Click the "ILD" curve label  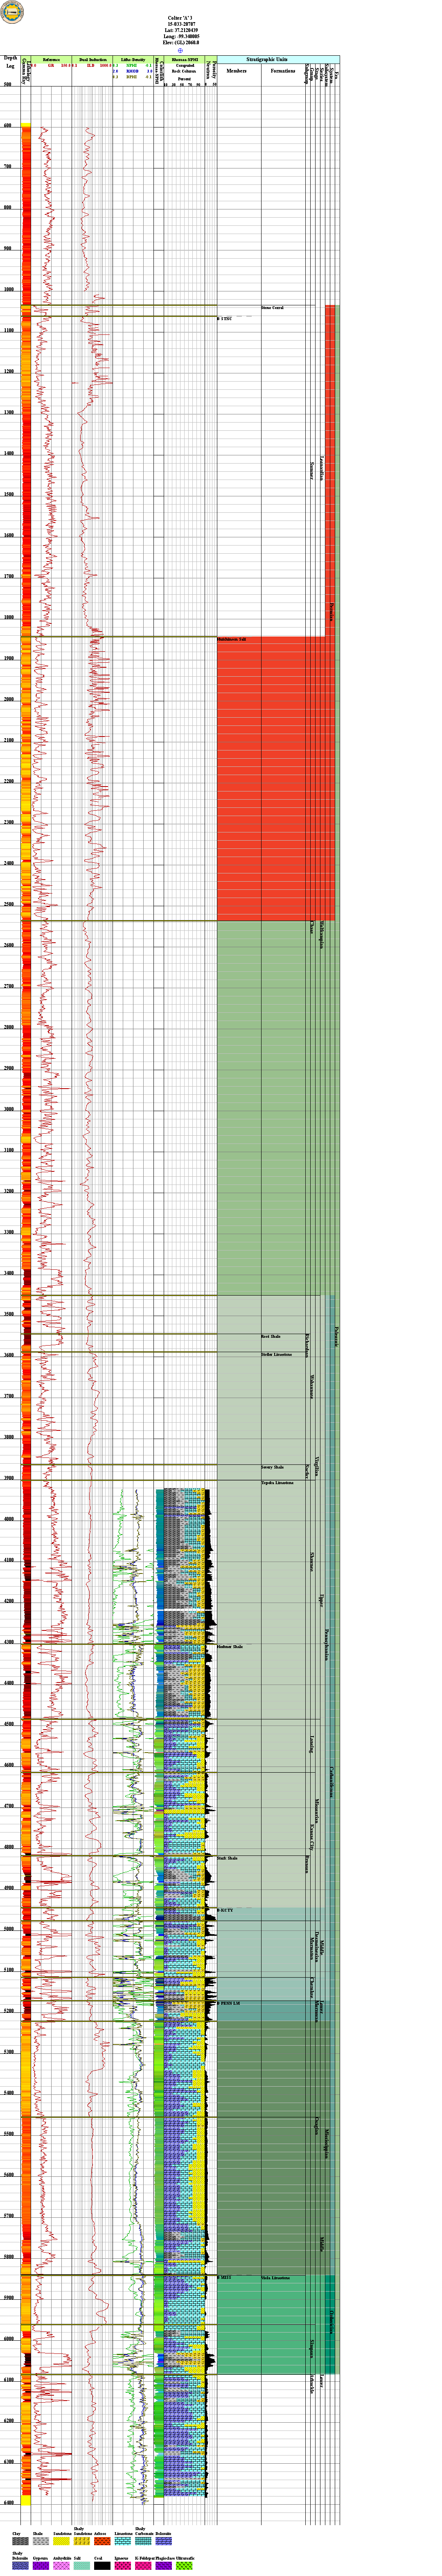click(x=91, y=65)
